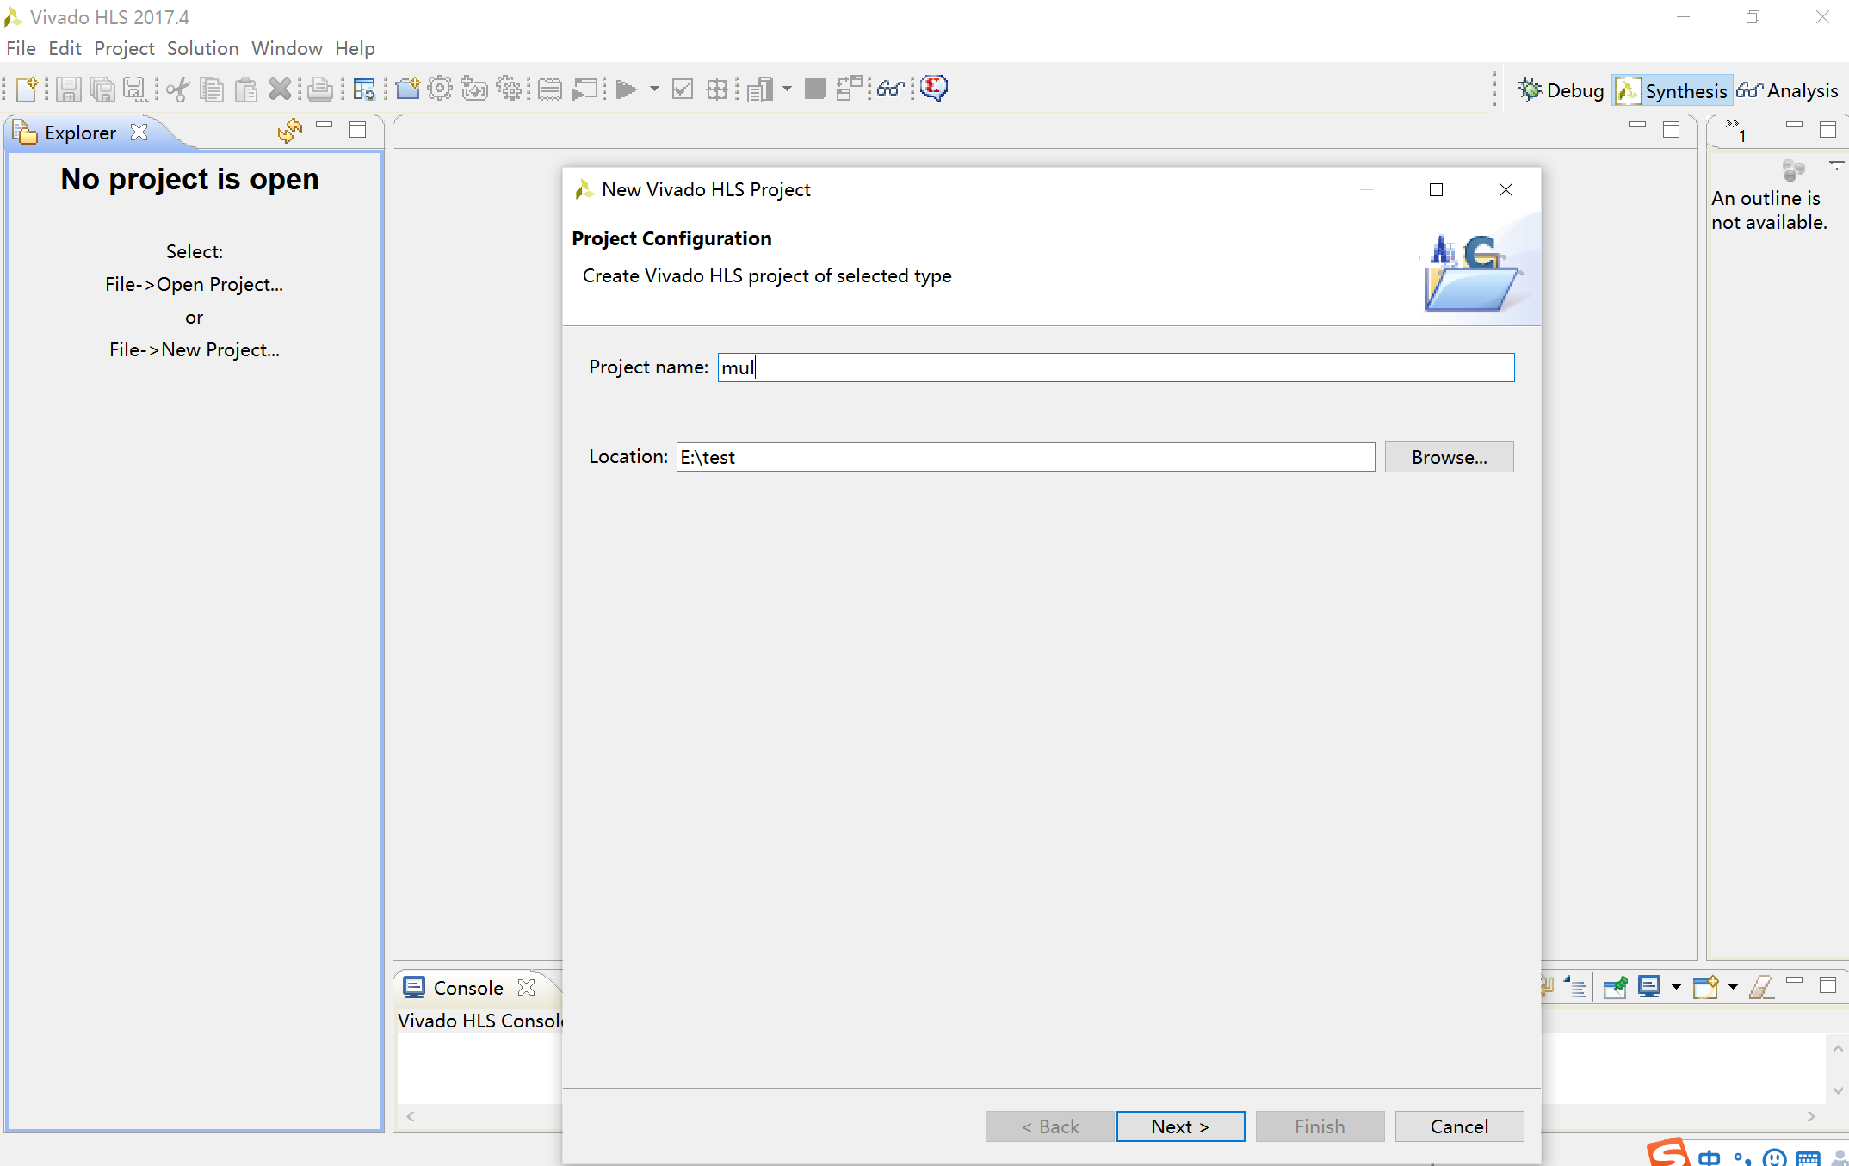Open the C Synthesis play dropdown arrow
1849x1166 pixels.
654,89
